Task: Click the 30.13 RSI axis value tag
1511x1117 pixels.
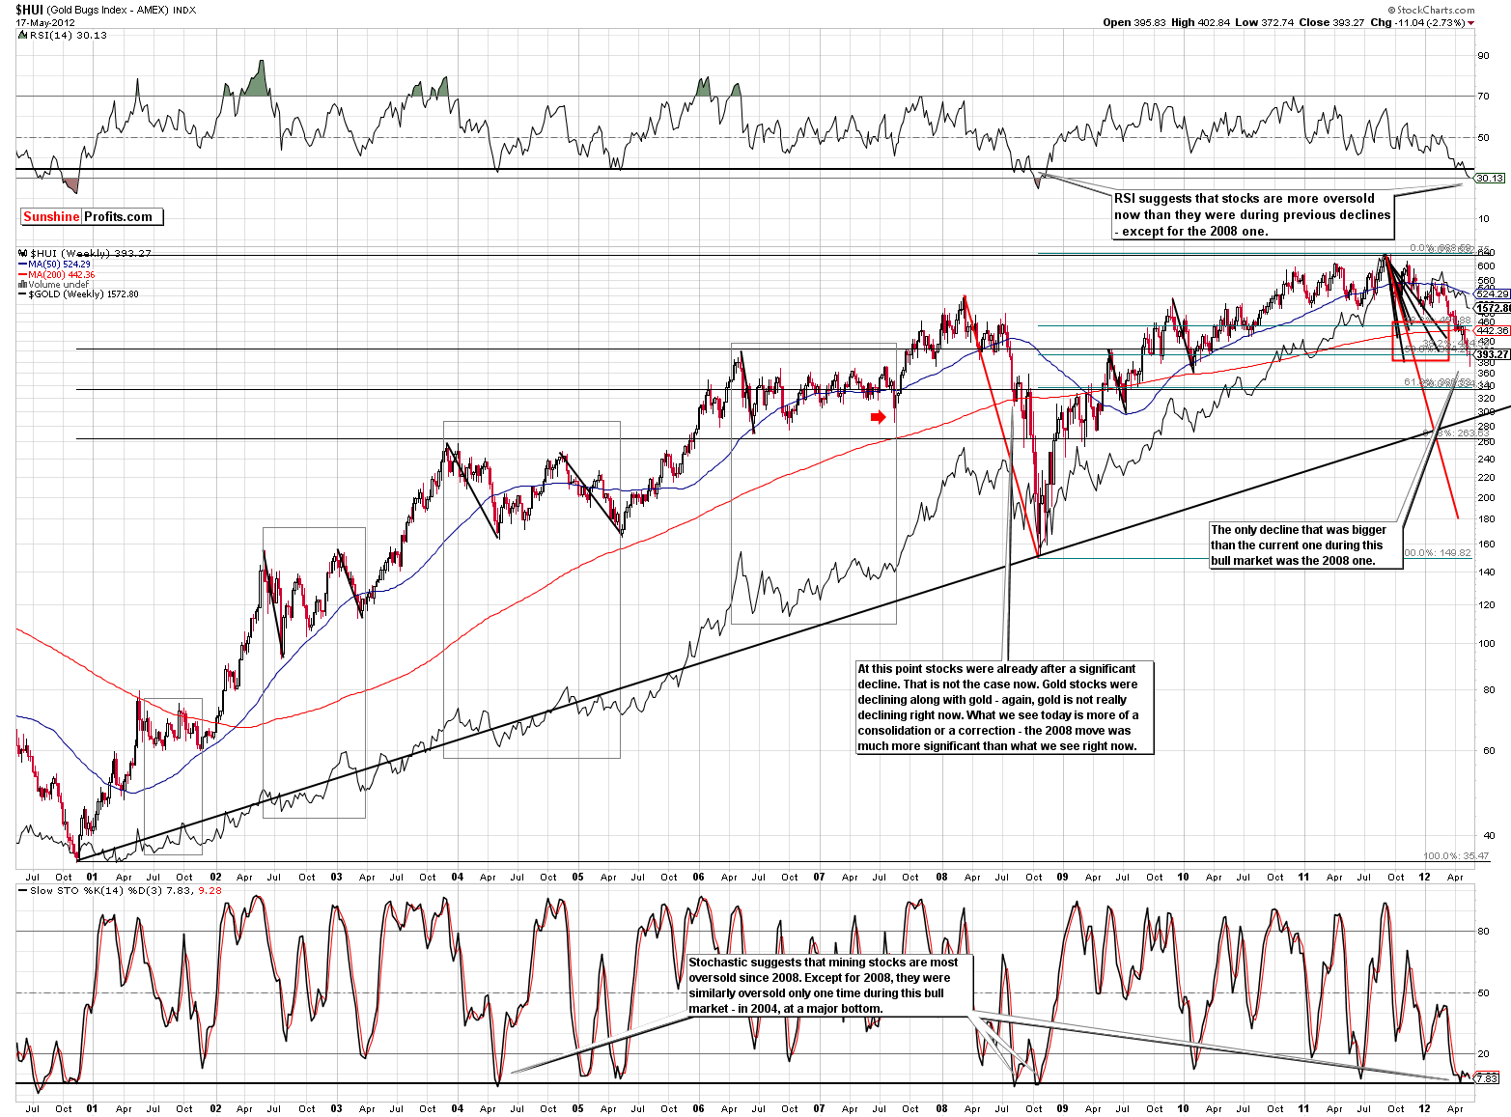Action: tap(1490, 178)
